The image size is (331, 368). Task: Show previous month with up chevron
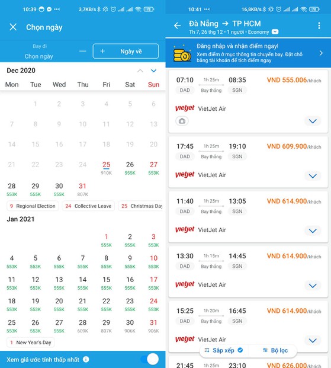[140, 71]
